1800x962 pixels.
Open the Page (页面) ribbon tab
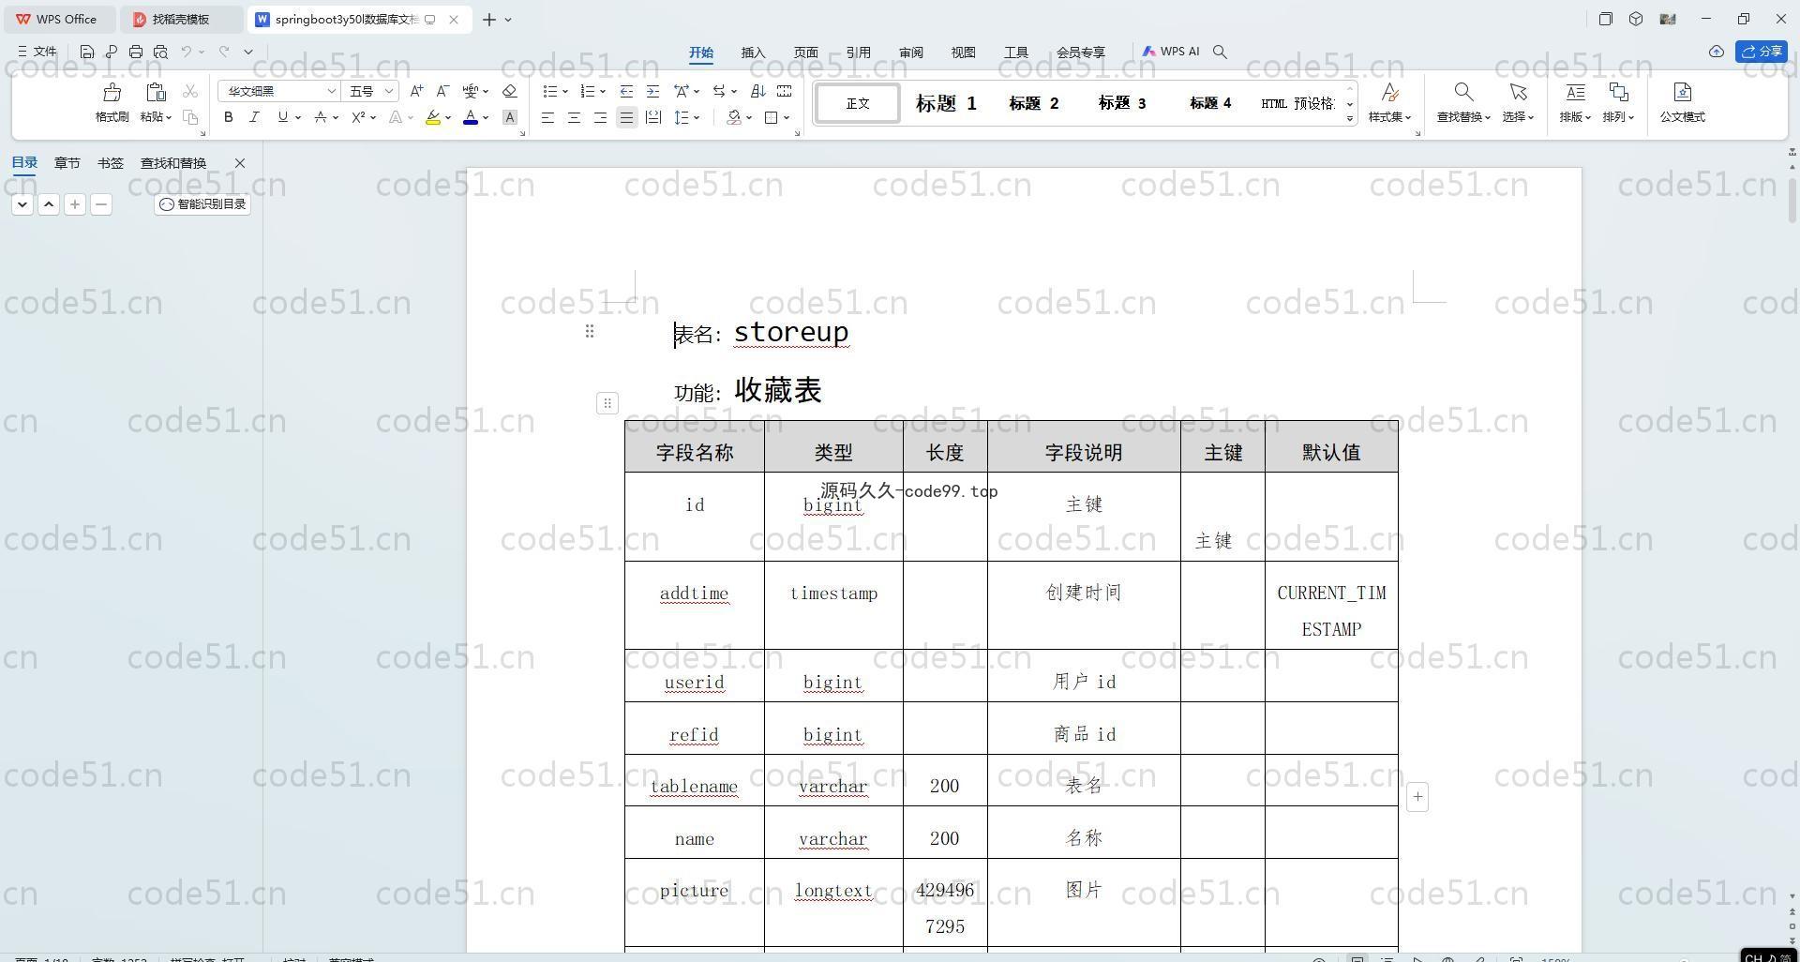805,53
